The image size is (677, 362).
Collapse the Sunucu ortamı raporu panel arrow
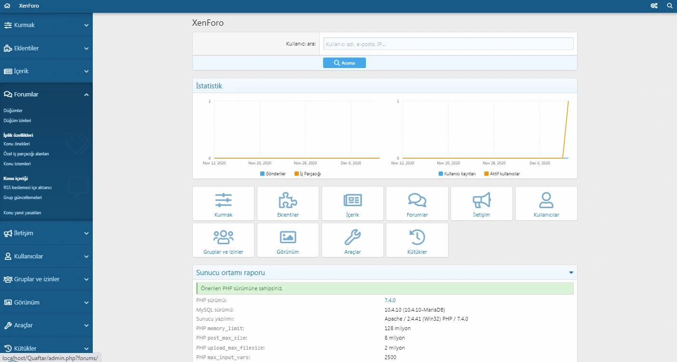(571, 273)
